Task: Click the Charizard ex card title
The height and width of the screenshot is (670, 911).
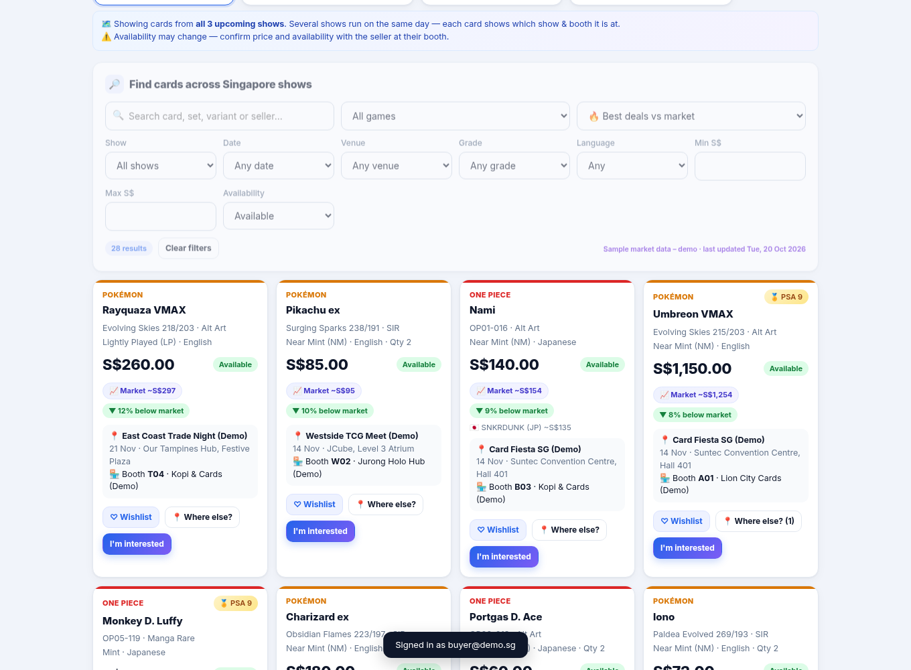Action: [x=318, y=617]
